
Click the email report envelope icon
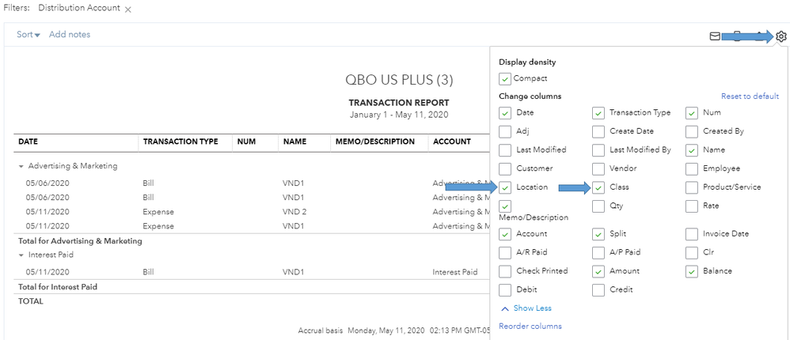pos(715,36)
